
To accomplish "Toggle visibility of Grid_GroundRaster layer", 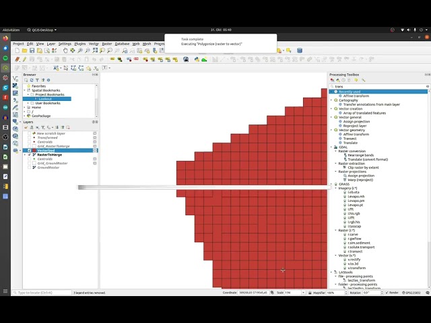I will (29, 163).
